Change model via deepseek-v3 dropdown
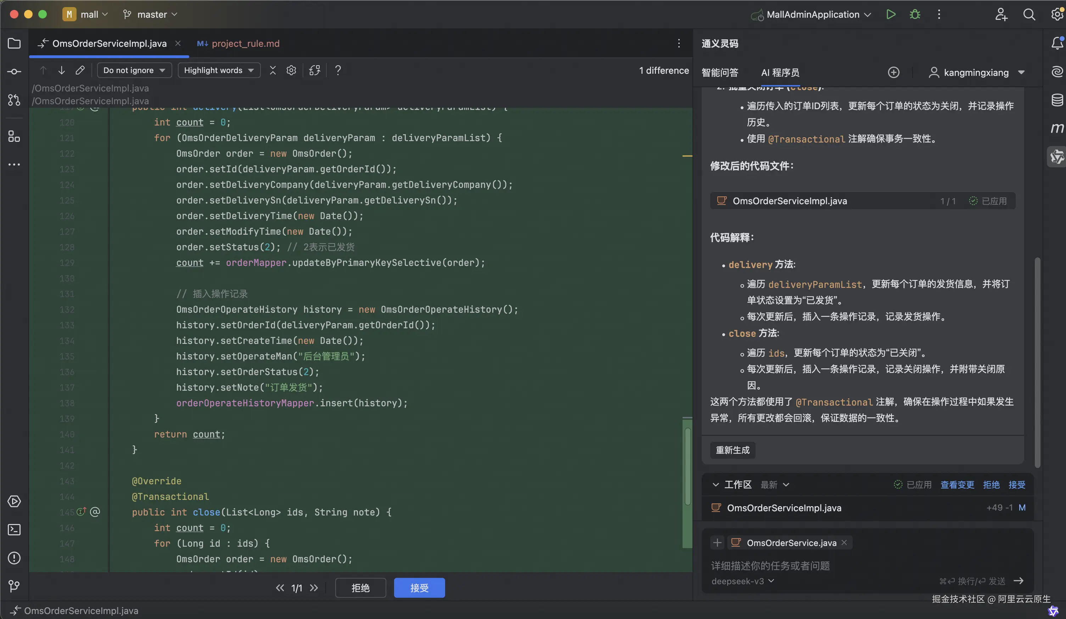This screenshot has width=1066, height=619. pos(742,581)
